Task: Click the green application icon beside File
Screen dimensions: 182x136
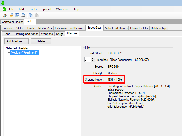Action: tap(4, 9)
